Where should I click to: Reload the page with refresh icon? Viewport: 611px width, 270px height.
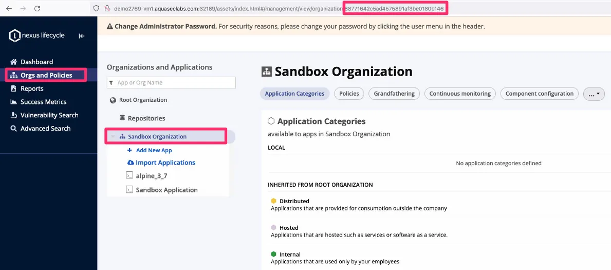point(38,8)
